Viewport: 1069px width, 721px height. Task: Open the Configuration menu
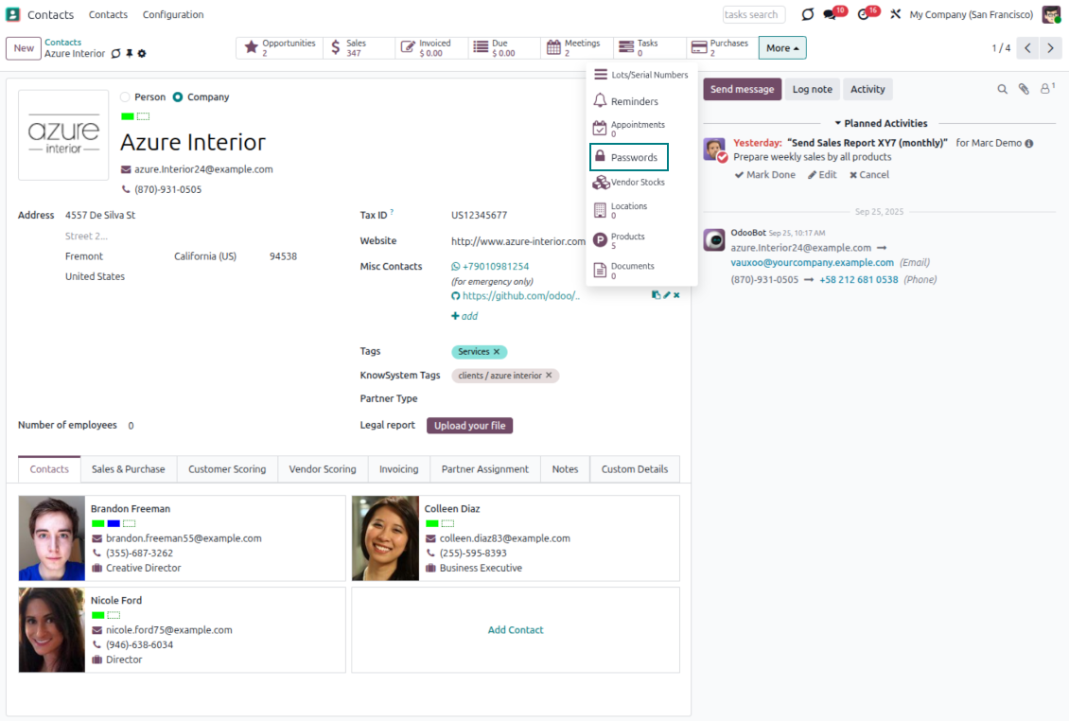[x=173, y=15]
